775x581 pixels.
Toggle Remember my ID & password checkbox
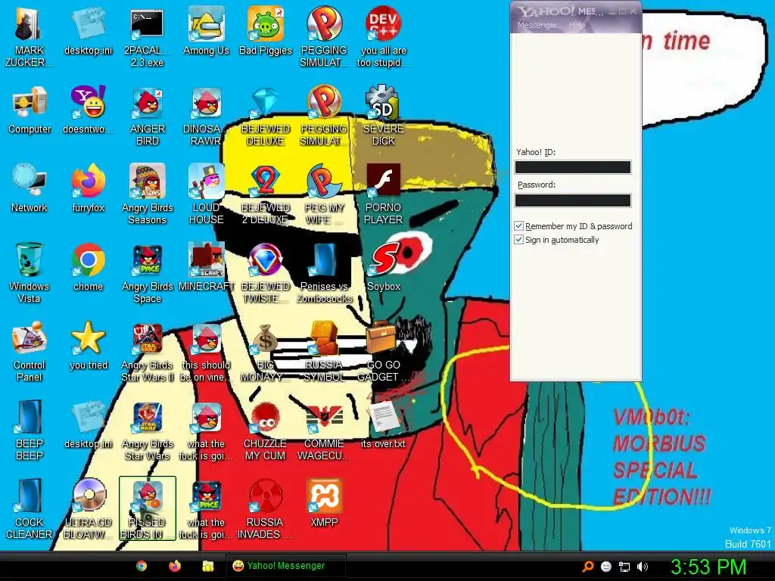pyautogui.click(x=518, y=226)
